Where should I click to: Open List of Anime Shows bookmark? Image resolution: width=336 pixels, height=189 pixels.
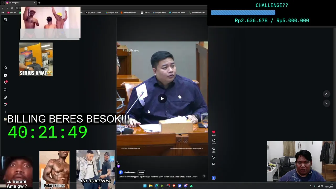(x=129, y=13)
